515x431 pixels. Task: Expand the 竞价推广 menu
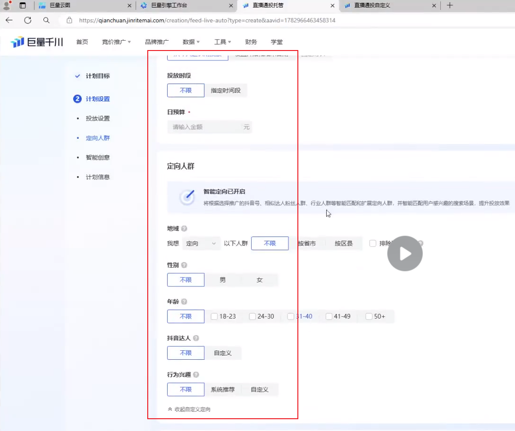pos(116,42)
